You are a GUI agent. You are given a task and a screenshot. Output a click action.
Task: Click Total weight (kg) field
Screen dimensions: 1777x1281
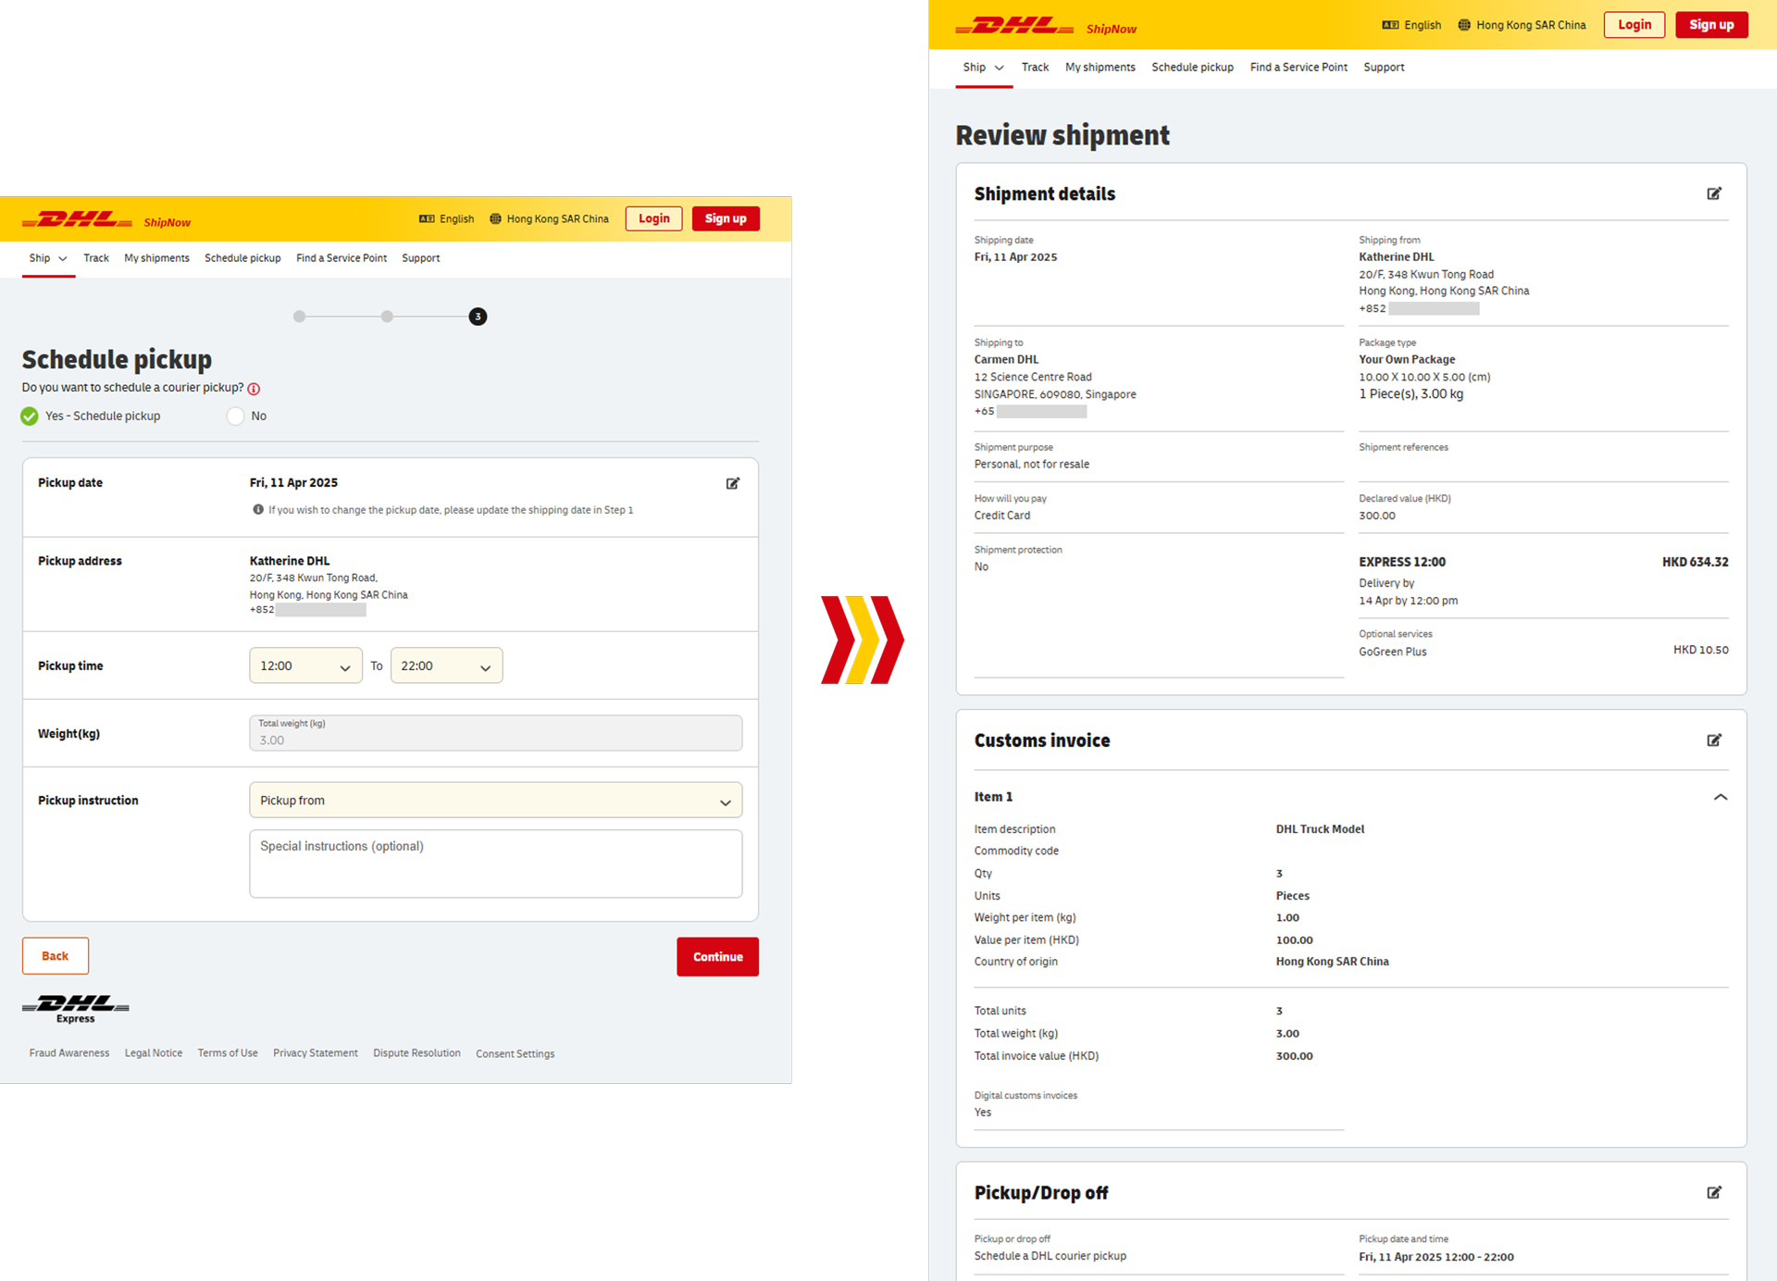495,733
